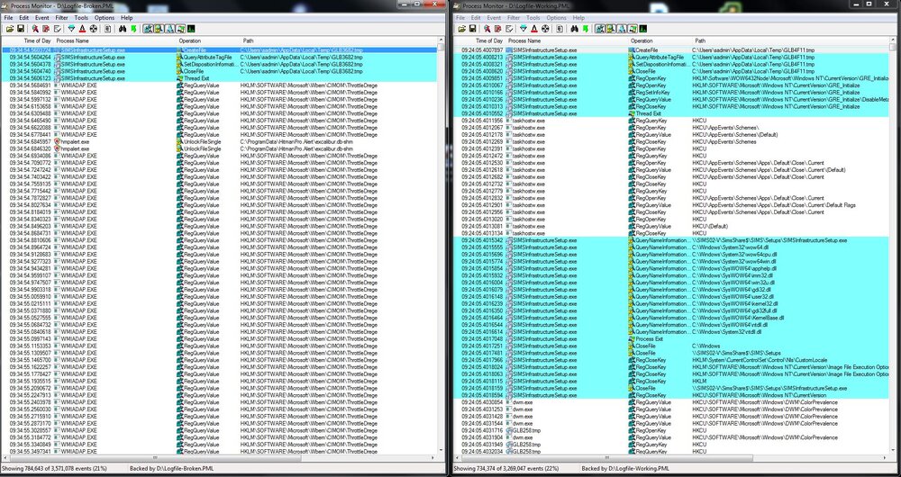Select Thread Exit row in Logfile-Broken window
This screenshot has height=477, width=901.
point(220,78)
